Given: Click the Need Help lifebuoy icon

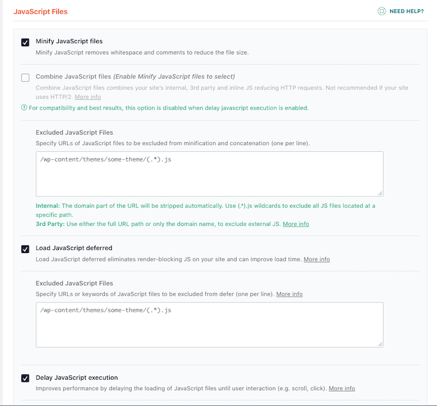Looking at the screenshot, I should (x=382, y=11).
